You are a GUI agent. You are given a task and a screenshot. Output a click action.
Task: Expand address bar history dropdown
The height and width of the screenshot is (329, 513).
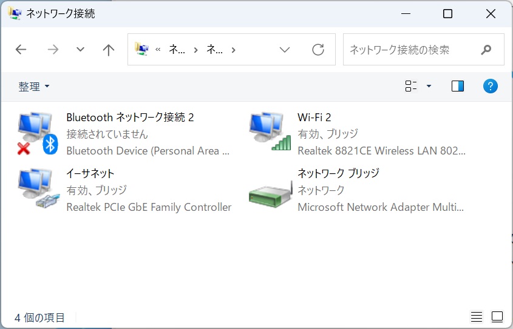pos(285,50)
